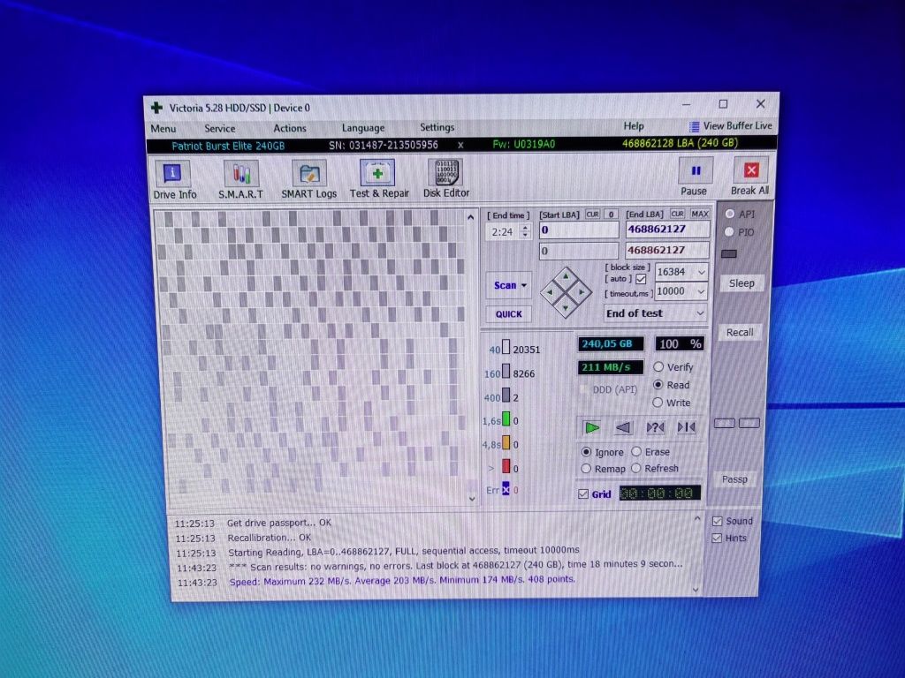Click the QUICK scan button
The width and height of the screenshot is (905, 678).
pyautogui.click(x=508, y=314)
